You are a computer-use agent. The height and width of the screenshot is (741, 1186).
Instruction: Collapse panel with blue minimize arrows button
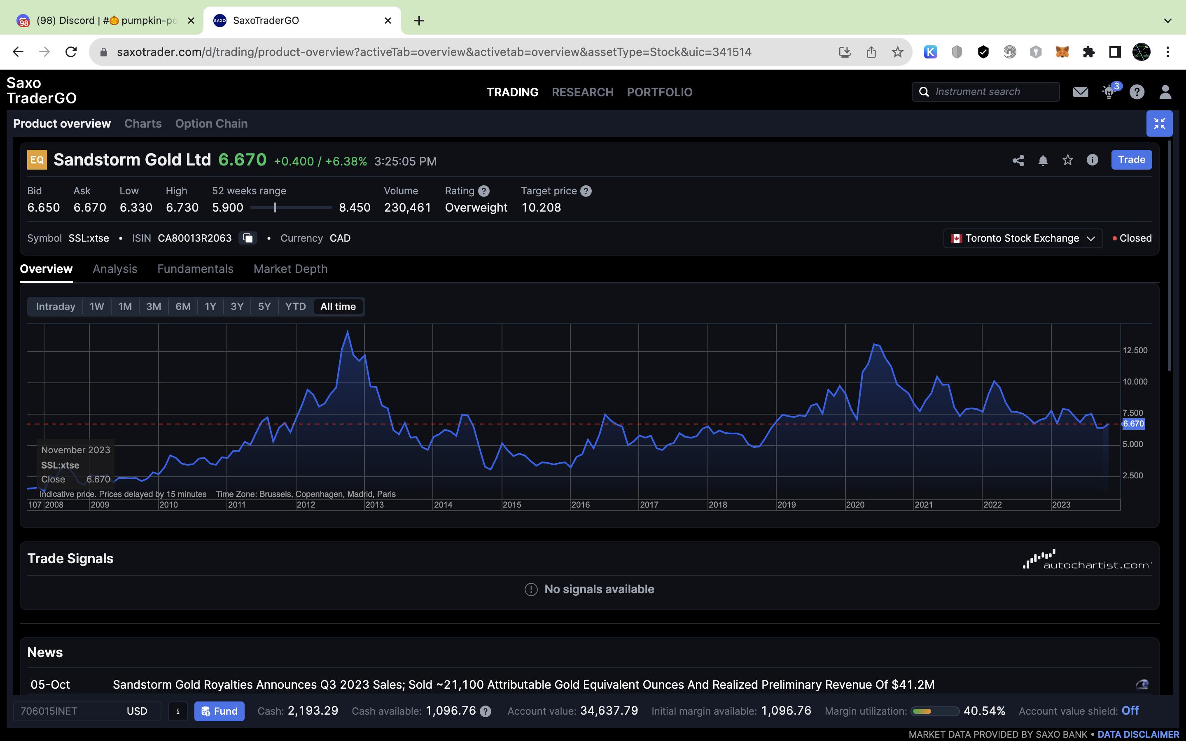[1159, 123]
